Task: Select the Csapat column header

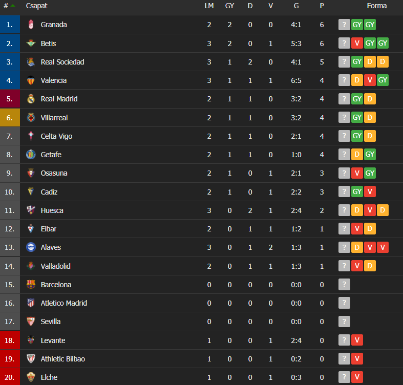Action: point(36,6)
